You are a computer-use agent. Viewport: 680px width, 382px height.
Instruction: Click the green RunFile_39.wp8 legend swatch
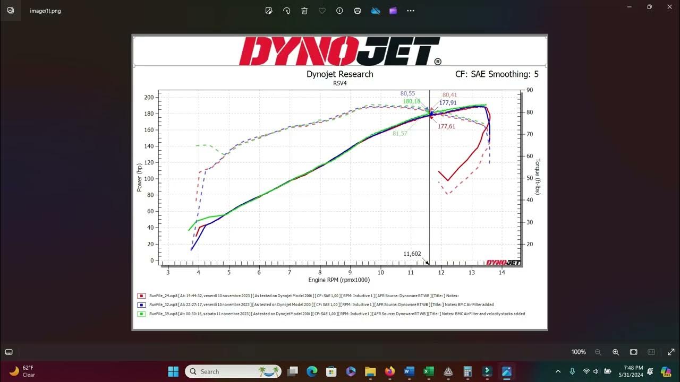pyautogui.click(x=141, y=314)
